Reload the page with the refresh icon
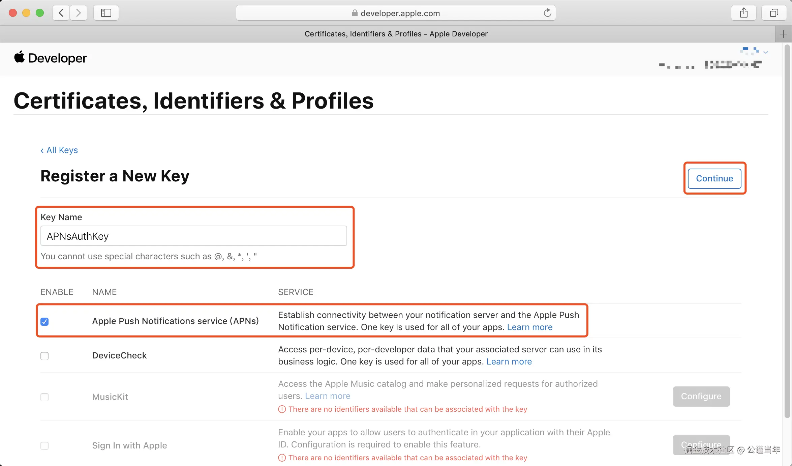The height and width of the screenshot is (466, 792). [547, 13]
